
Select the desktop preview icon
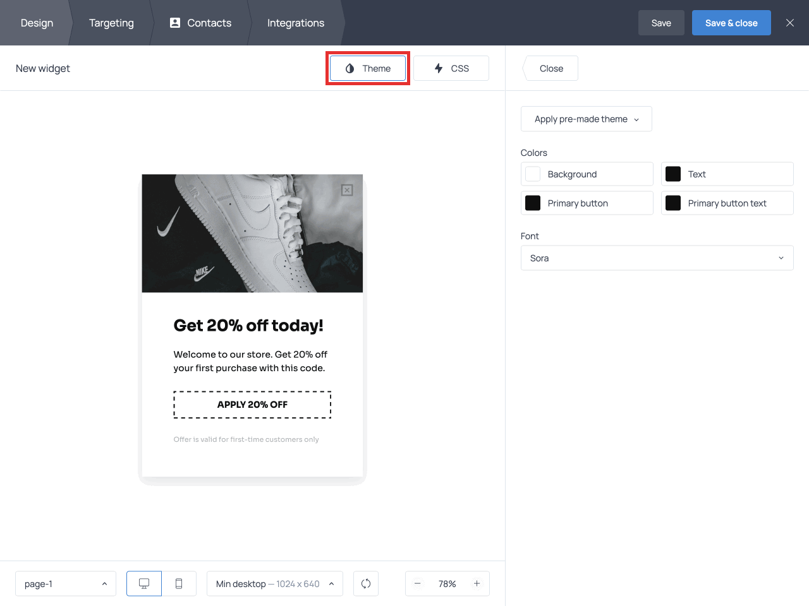tap(143, 583)
